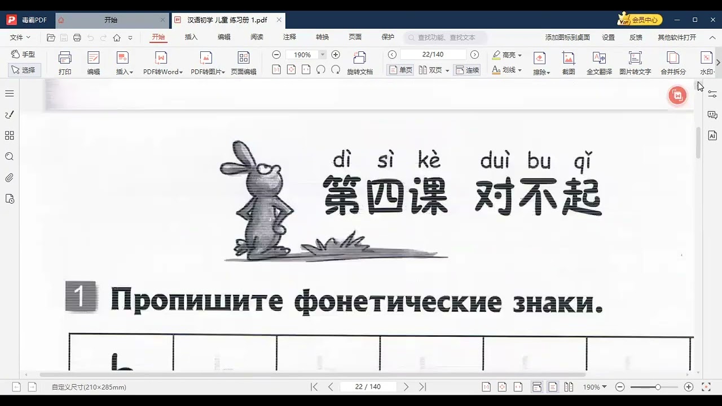Set actual size 1:1 view in ribbon
Screen dimensions: 722x406
pos(276,69)
